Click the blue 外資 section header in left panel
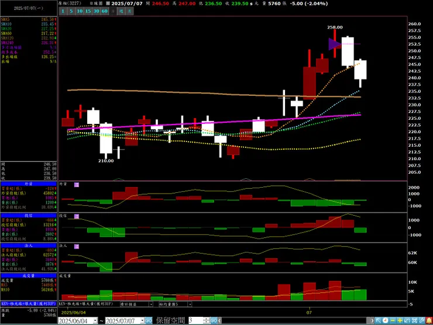Image resolution: width=433 pixels, height=325 pixels. pos(29,184)
